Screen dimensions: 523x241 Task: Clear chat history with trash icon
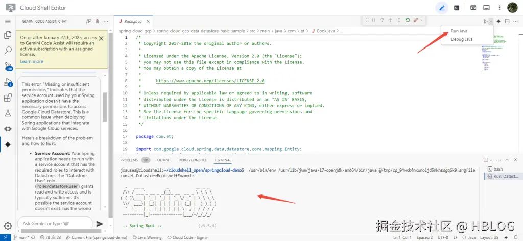click(x=97, y=21)
